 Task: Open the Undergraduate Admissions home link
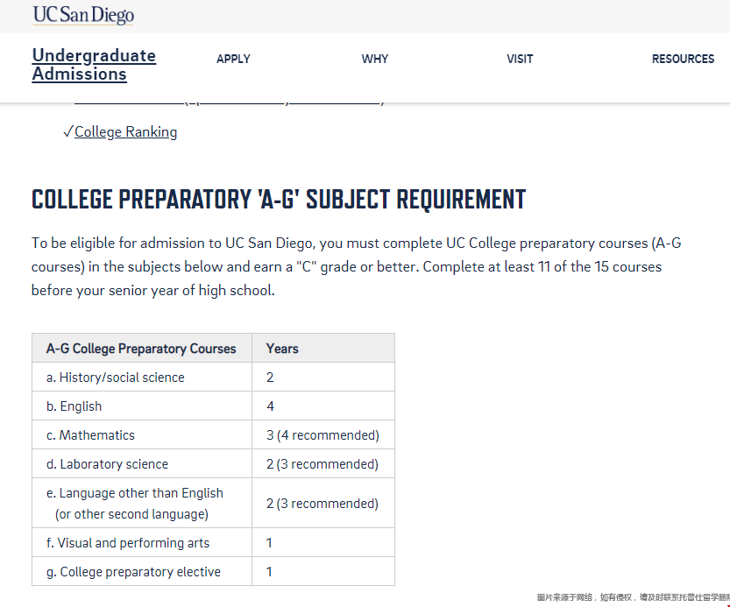(94, 65)
